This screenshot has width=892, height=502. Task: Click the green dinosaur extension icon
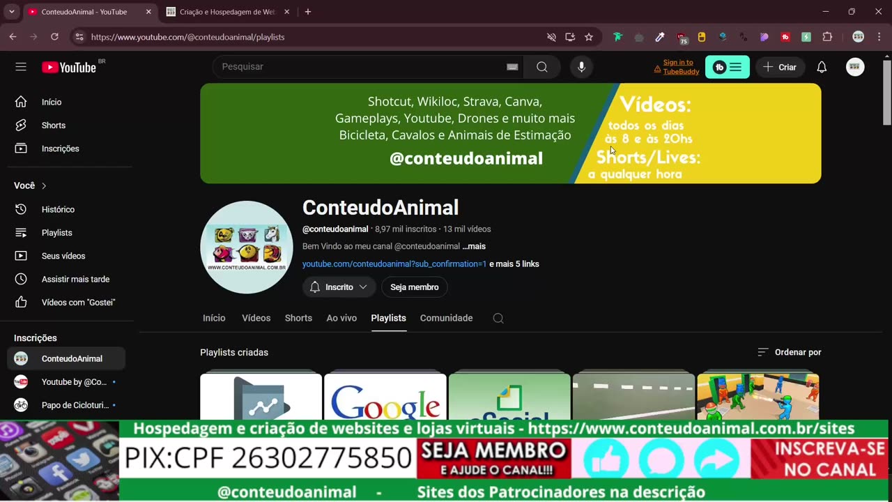coord(617,37)
